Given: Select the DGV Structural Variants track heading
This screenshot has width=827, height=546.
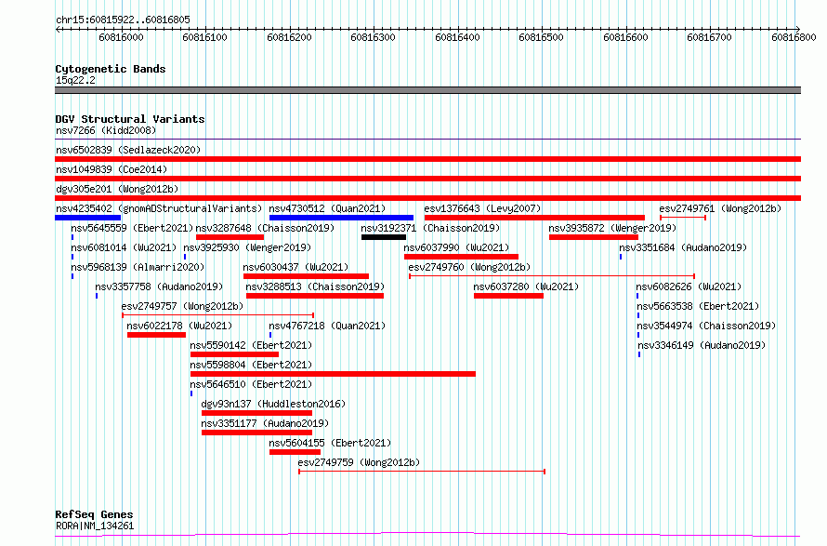Looking at the screenshot, I should tap(130, 119).
